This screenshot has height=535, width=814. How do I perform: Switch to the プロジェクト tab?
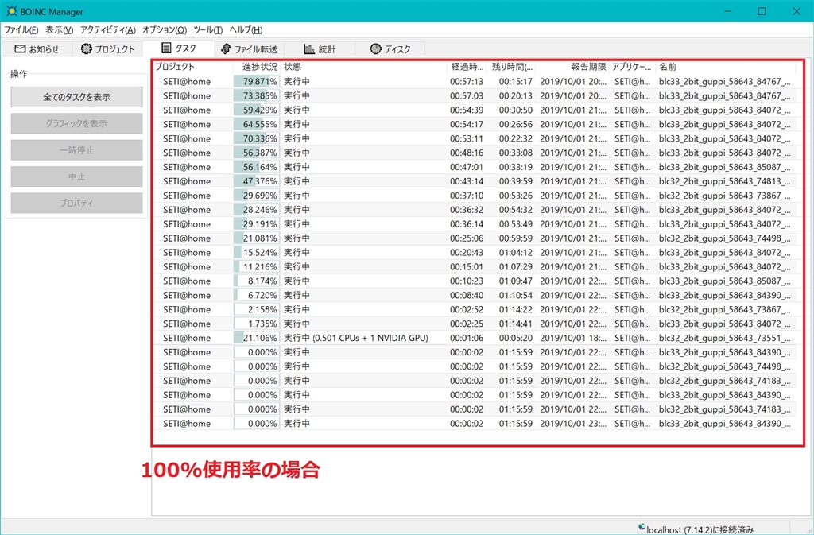107,49
